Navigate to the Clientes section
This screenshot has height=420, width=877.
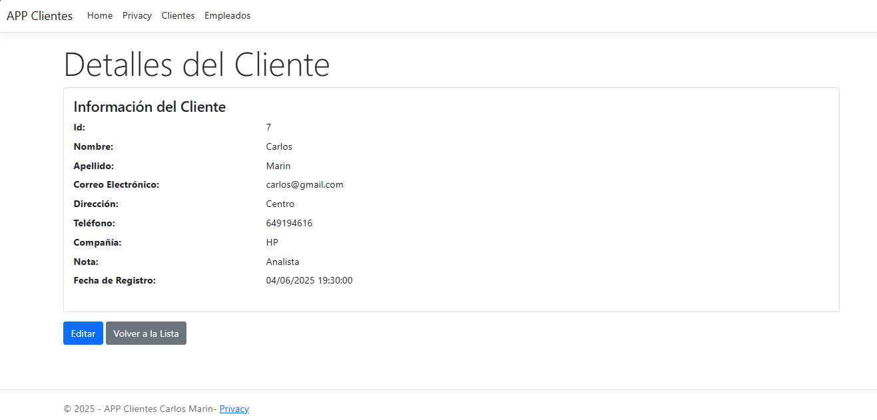point(178,15)
